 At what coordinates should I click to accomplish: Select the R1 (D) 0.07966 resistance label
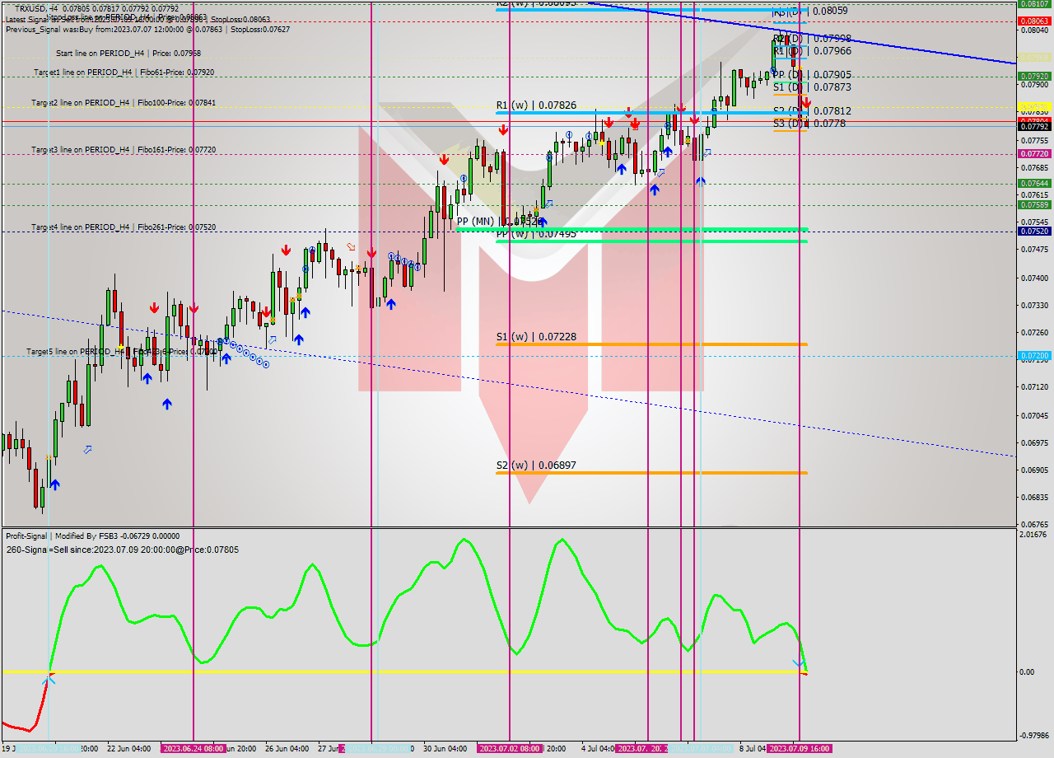(x=811, y=51)
